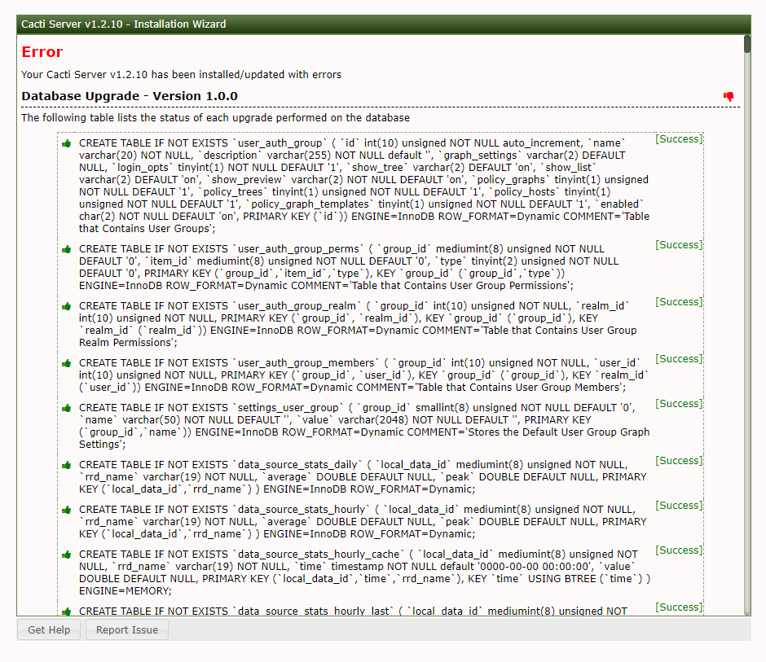The height and width of the screenshot is (662, 766).
Task: Click [Success] status for user_auth_group row
Action: click(679, 139)
